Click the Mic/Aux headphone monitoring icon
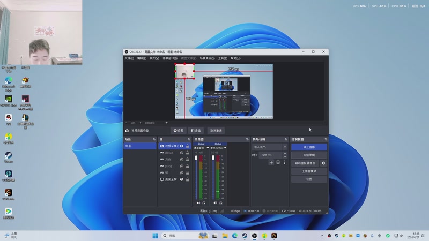Viewport: 429px width, 241px height. coord(220,203)
